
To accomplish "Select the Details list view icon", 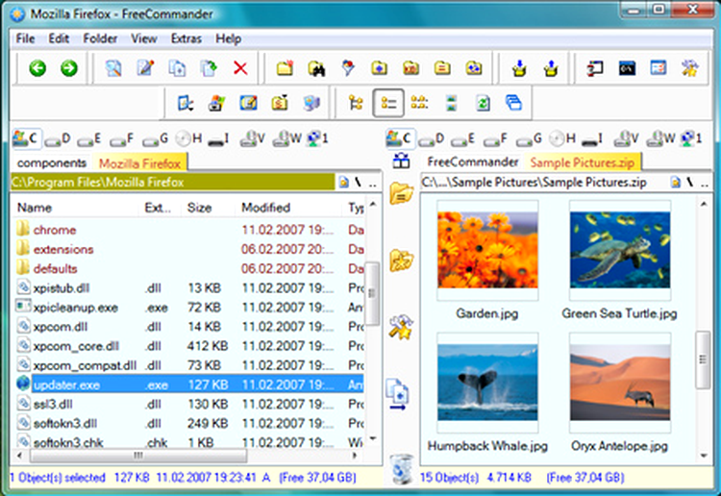I will click(x=388, y=103).
